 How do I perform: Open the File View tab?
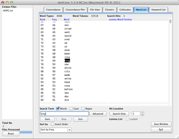(95, 10)
